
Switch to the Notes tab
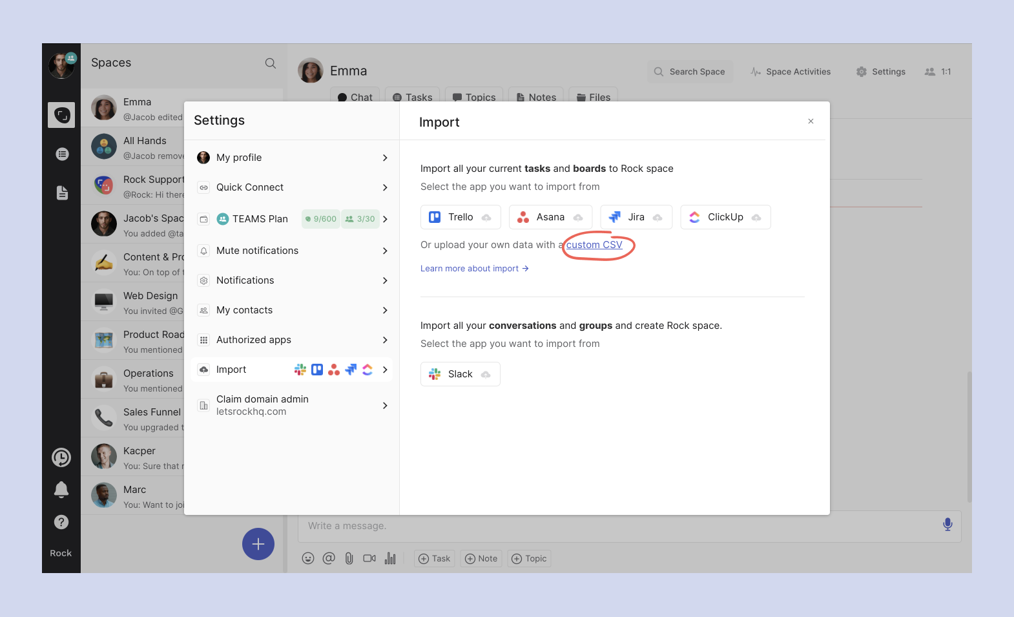click(536, 97)
